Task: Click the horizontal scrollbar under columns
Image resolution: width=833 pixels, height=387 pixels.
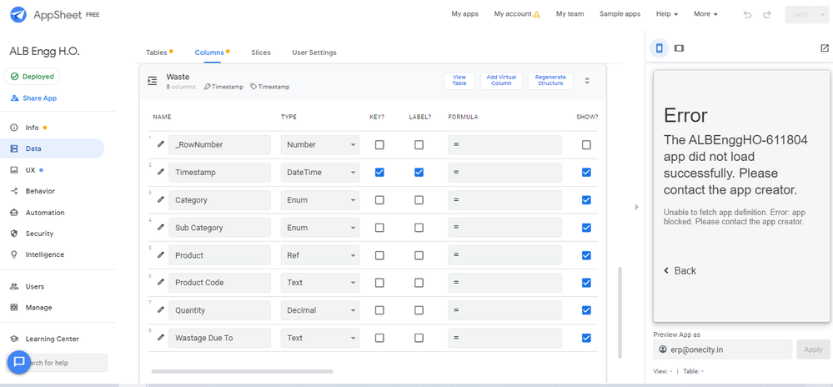Action: pos(243,371)
